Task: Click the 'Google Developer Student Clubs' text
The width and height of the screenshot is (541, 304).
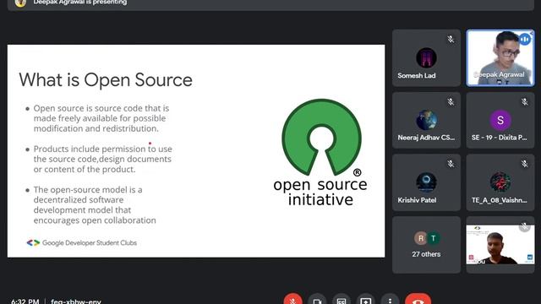Action: [x=90, y=242]
